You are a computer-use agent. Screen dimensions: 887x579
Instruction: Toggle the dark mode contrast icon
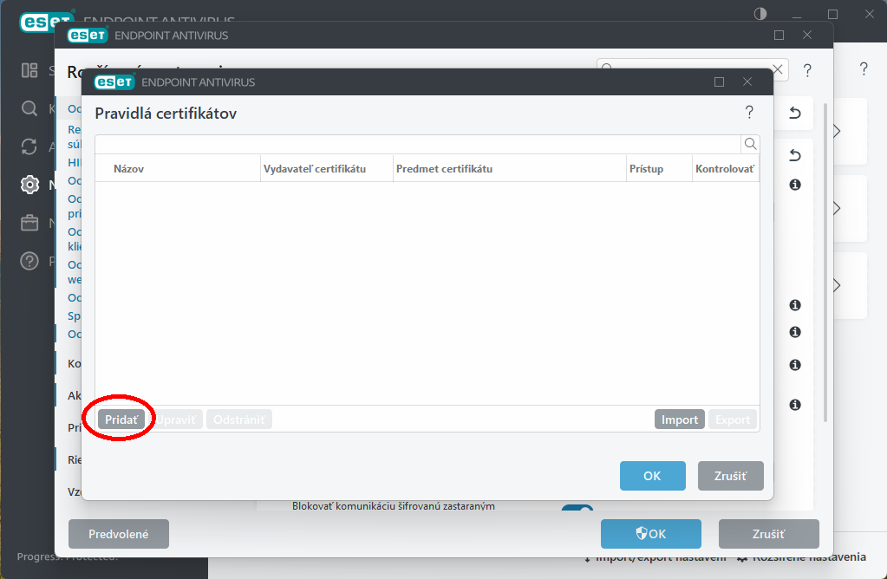760,14
